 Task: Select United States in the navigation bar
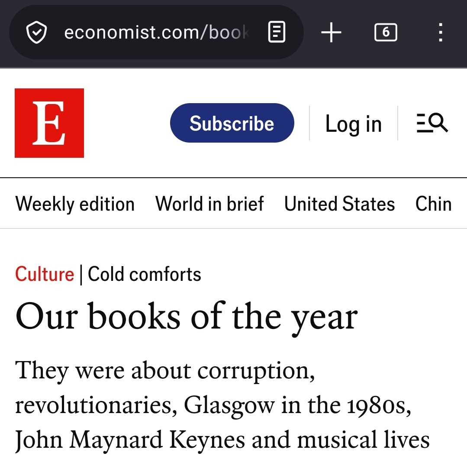coord(339,204)
